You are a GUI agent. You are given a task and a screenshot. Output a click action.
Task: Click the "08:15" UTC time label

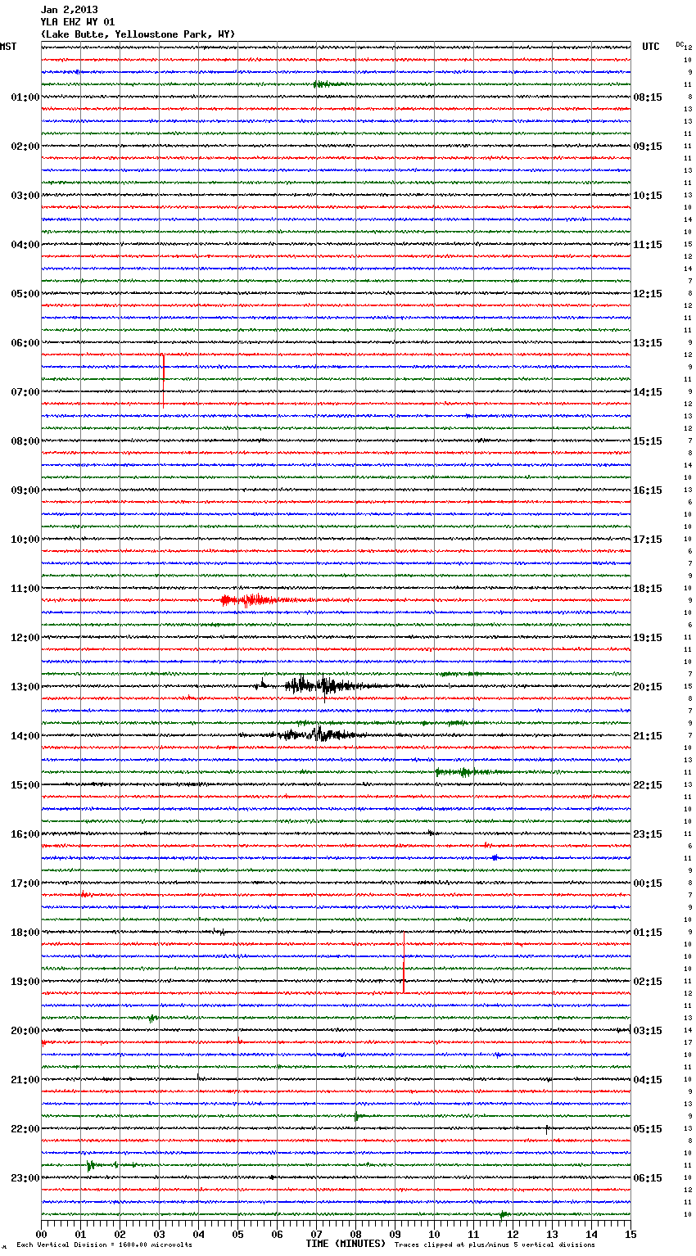click(648, 97)
